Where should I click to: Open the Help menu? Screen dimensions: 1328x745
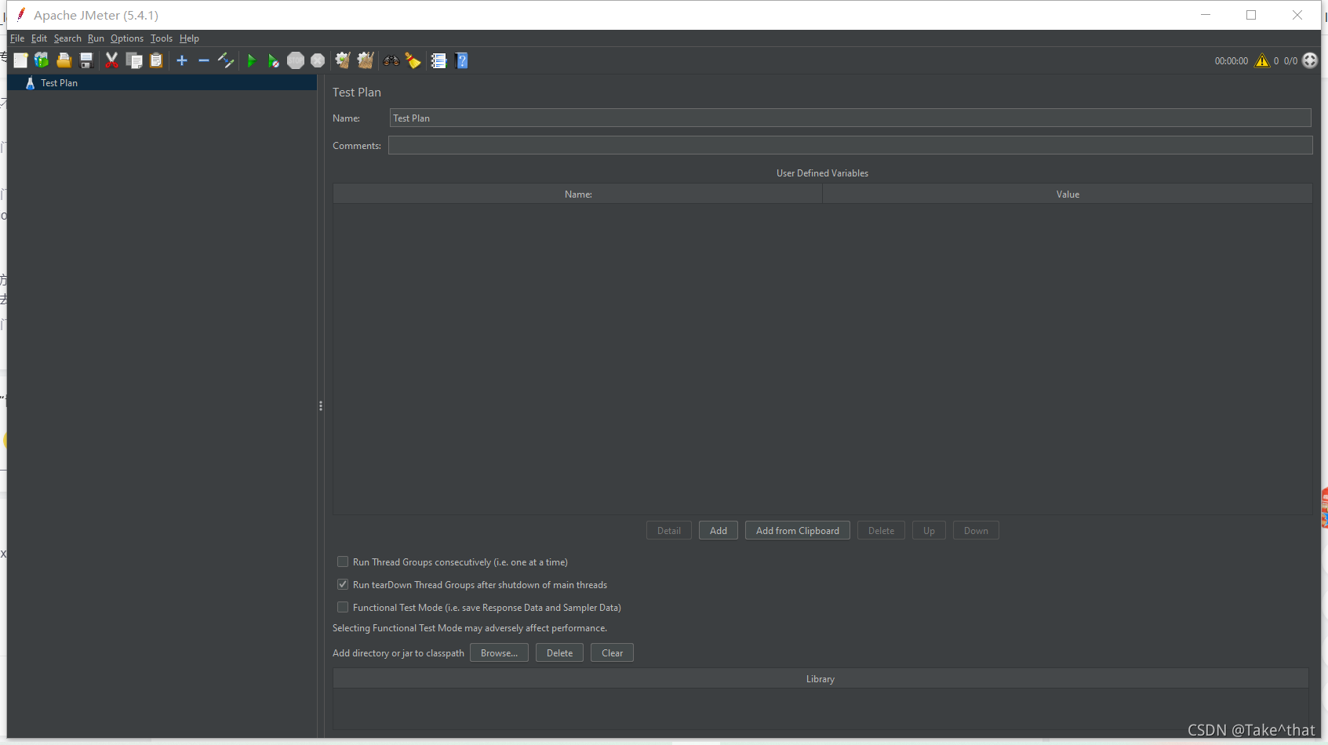click(189, 38)
